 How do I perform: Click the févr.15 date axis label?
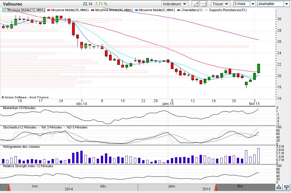pos(254,104)
